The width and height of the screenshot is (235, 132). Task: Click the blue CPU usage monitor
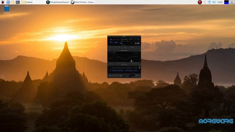226,2
